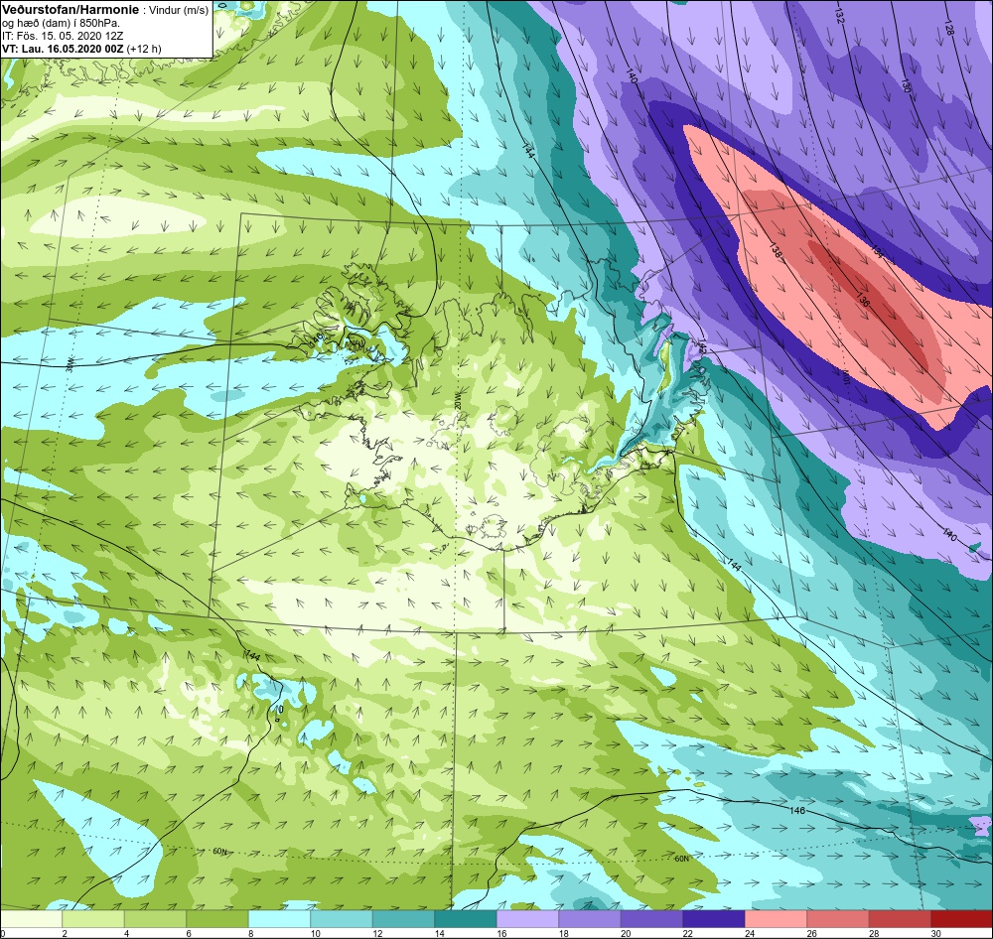Viewport: 993px width, 939px height.
Task: Pick the legend swatch between 18 and 20
Action: [590, 919]
